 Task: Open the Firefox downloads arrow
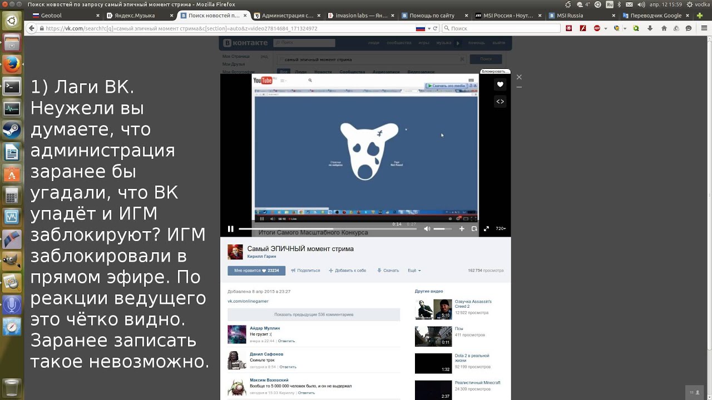tap(651, 28)
